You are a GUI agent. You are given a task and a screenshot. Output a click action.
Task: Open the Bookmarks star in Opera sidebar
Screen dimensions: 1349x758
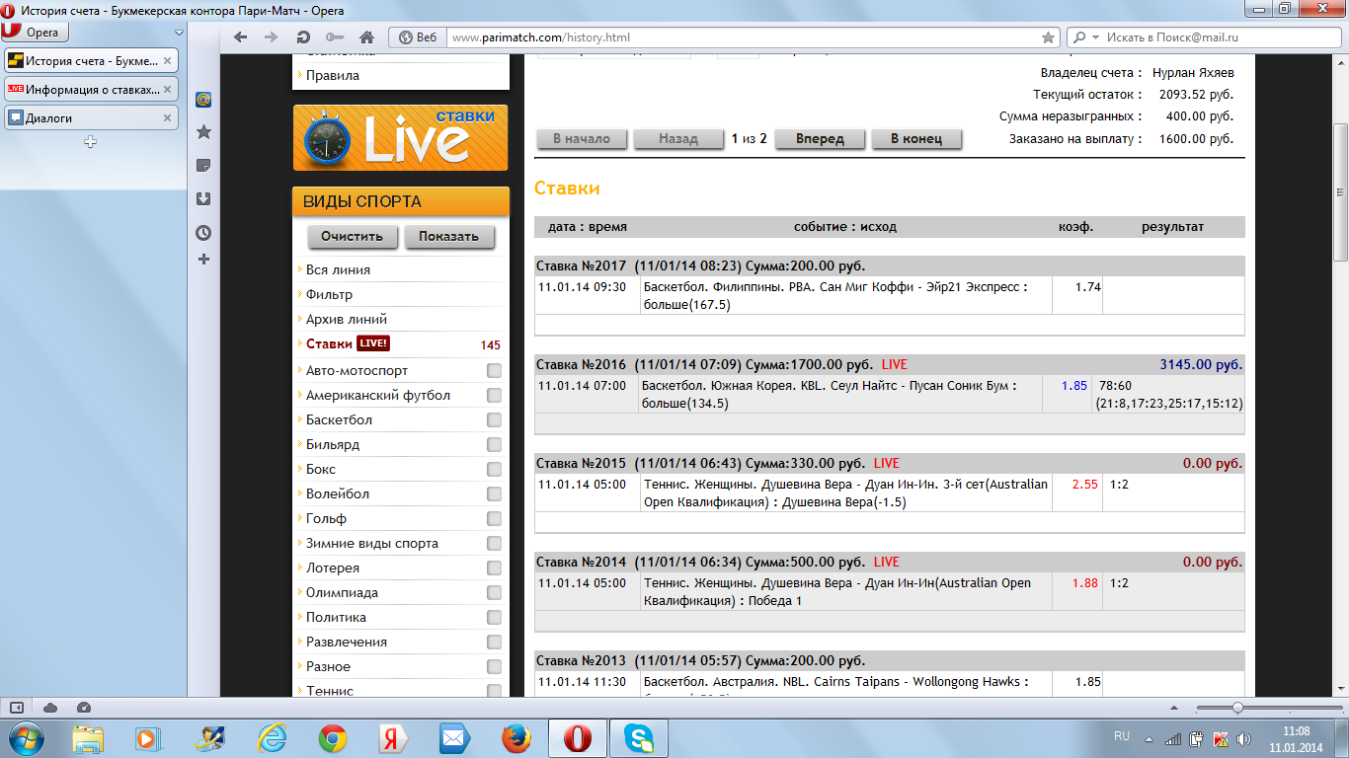click(203, 132)
